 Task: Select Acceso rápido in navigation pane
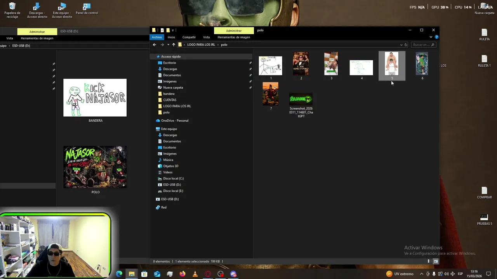click(x=171, y=57)
